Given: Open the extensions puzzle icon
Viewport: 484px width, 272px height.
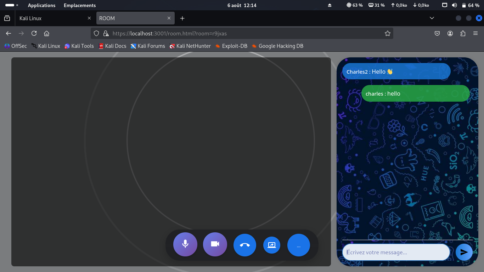Looking at the screenshot, I should pyautogui.click(x=463, y=33).
